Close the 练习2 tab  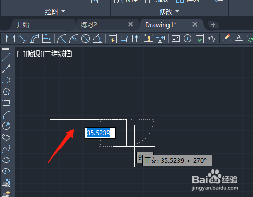click(131, 24)
